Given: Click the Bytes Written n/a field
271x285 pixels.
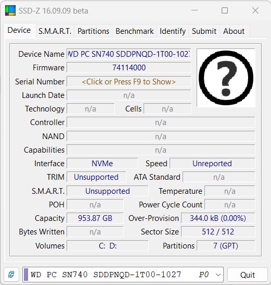Looking at the screenshot, I should coord(95,232).
